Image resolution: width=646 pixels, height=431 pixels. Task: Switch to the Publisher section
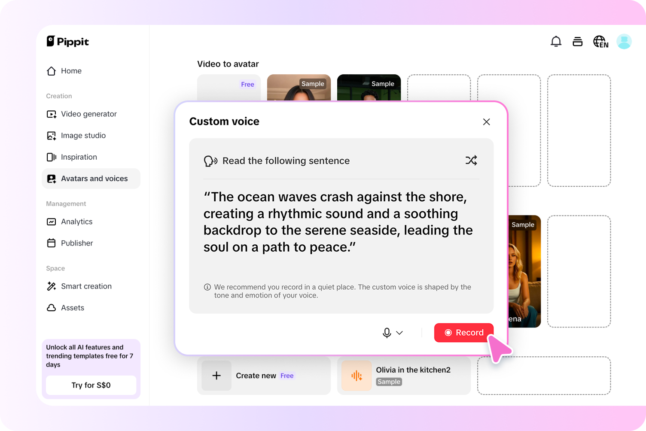(77, 243)
